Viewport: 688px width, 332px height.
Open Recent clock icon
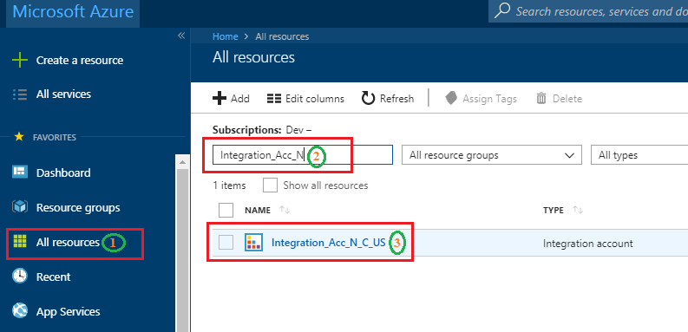[x=20, y=277]
